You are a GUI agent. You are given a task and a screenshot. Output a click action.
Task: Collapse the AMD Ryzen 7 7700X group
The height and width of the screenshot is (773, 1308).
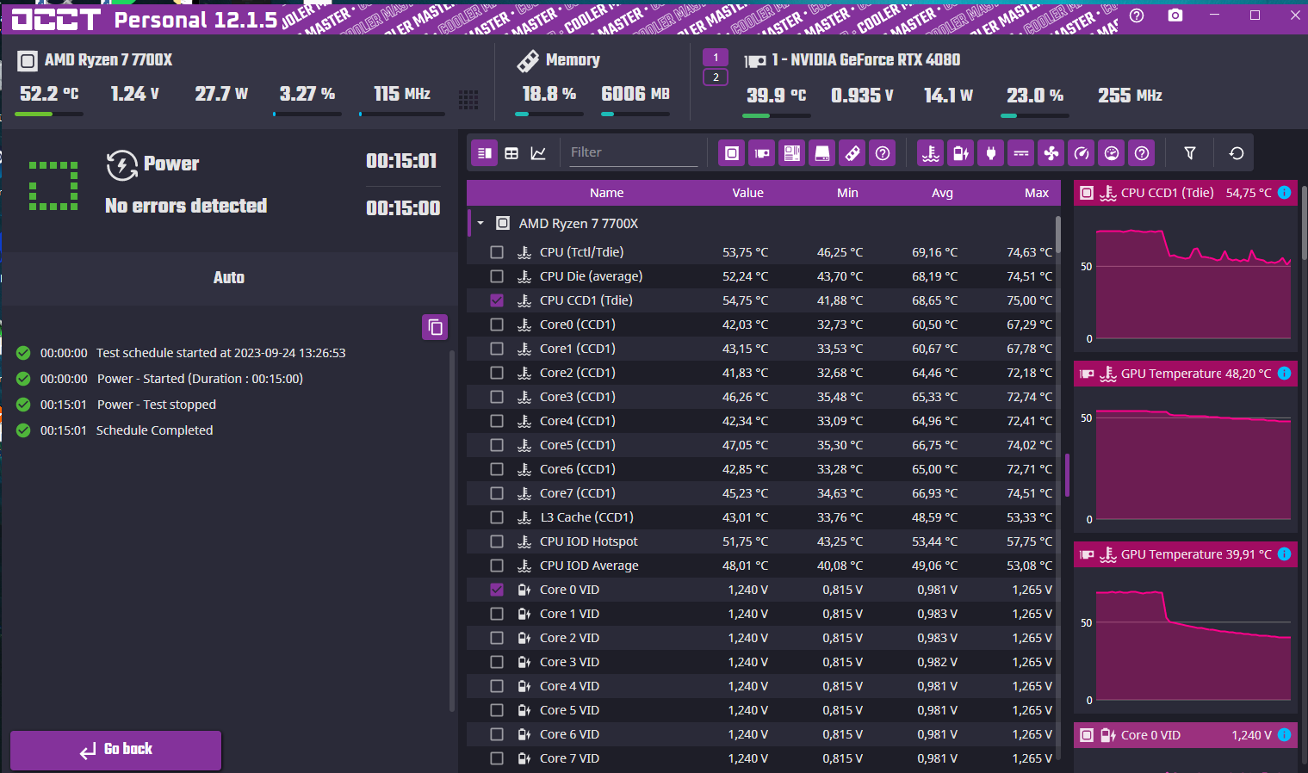(x=480, y=224)
